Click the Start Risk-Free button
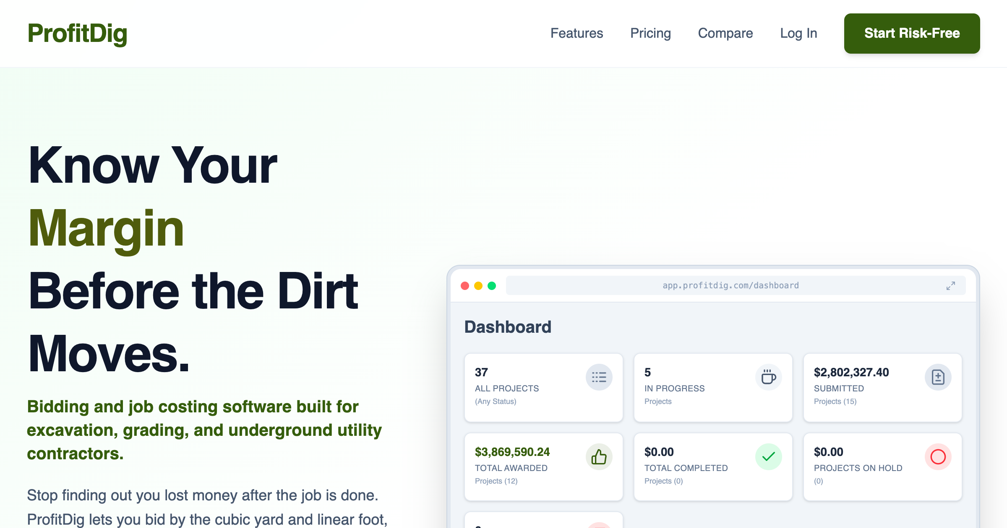The image size is (1007, 528). (x=912, y=34)
